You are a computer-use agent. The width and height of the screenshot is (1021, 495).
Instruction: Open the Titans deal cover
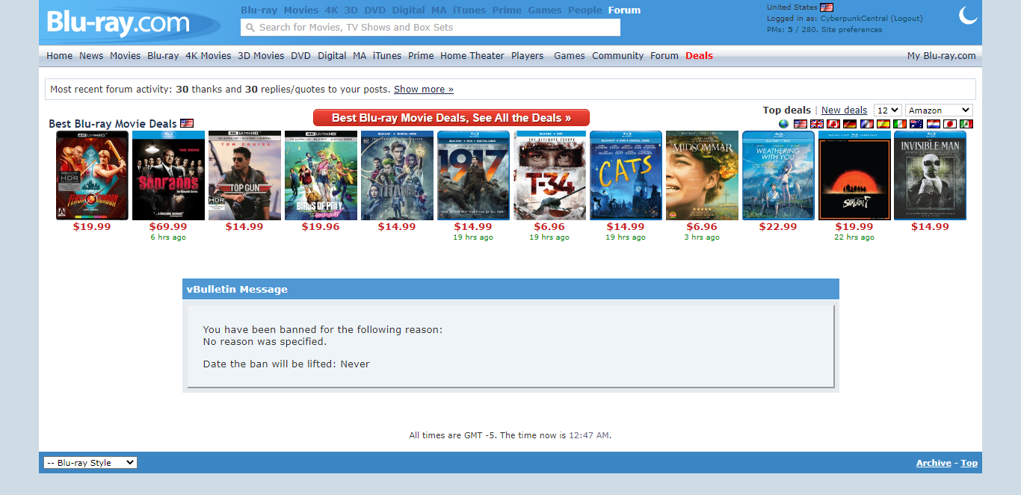coord(397,175)
